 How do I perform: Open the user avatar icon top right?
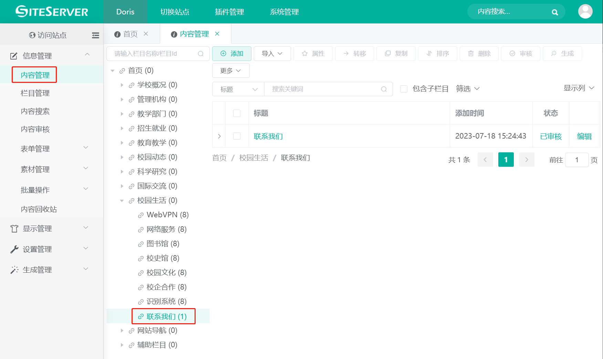(x=585, y=11)
